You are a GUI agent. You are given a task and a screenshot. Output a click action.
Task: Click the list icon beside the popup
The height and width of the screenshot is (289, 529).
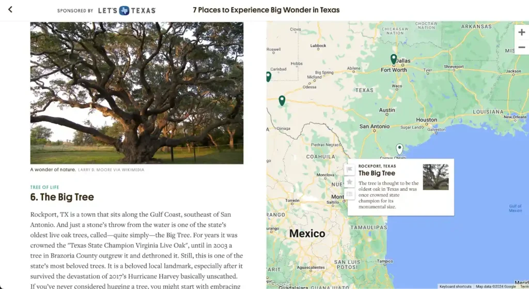click(350, 194)
